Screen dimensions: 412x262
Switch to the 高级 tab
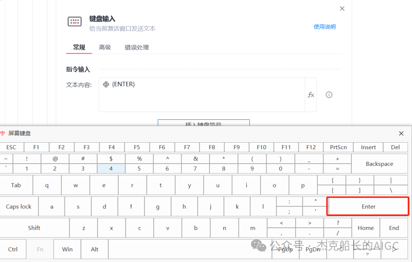(x=105, y=48)
